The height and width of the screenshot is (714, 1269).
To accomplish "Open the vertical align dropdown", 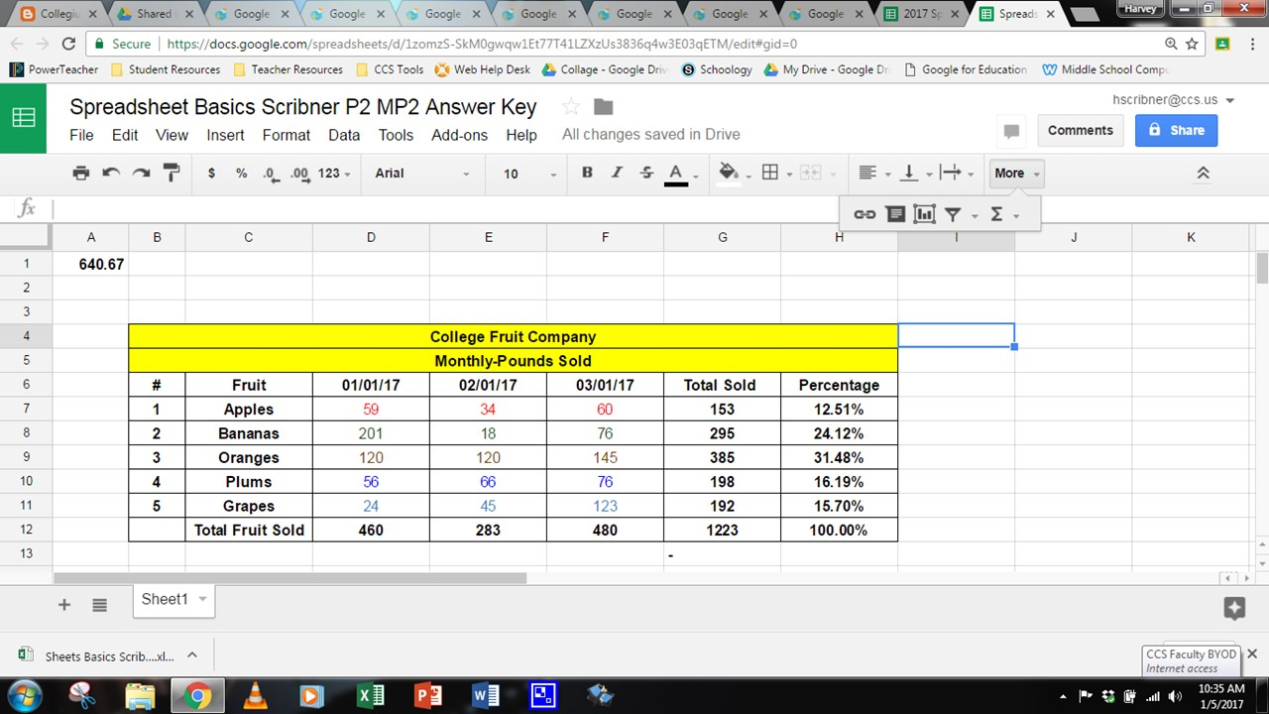I will [915, 174].
